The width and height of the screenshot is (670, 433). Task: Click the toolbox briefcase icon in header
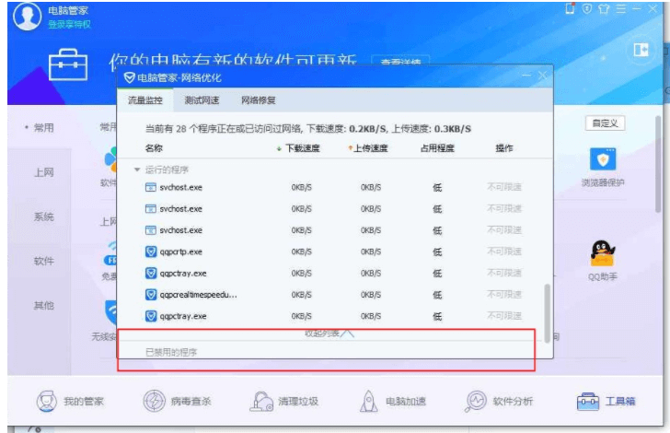[68, 65]
